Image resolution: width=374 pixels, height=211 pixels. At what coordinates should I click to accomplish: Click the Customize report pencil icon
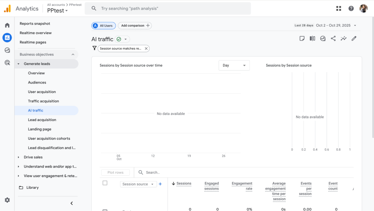point(354,39)
